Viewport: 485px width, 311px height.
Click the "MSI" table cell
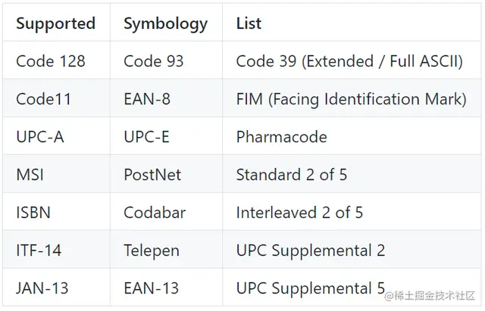click(x=30, y=175)
